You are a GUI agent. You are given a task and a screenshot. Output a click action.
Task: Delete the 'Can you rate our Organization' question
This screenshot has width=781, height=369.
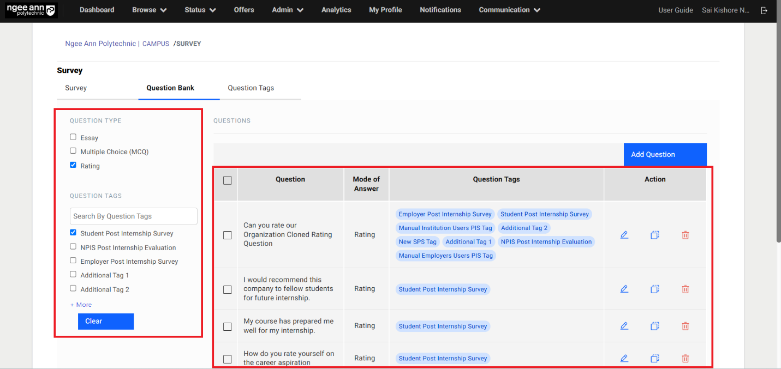coord(685,235)
